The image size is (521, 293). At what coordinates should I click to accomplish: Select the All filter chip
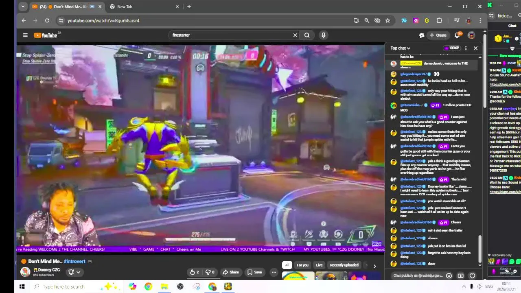click(x=287, y=265)
